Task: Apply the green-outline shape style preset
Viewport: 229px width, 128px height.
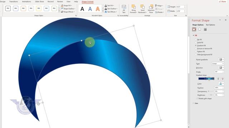Action: pos(54,9)
